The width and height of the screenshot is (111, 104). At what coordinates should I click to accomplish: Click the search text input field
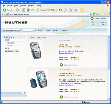tap(28, 30)
